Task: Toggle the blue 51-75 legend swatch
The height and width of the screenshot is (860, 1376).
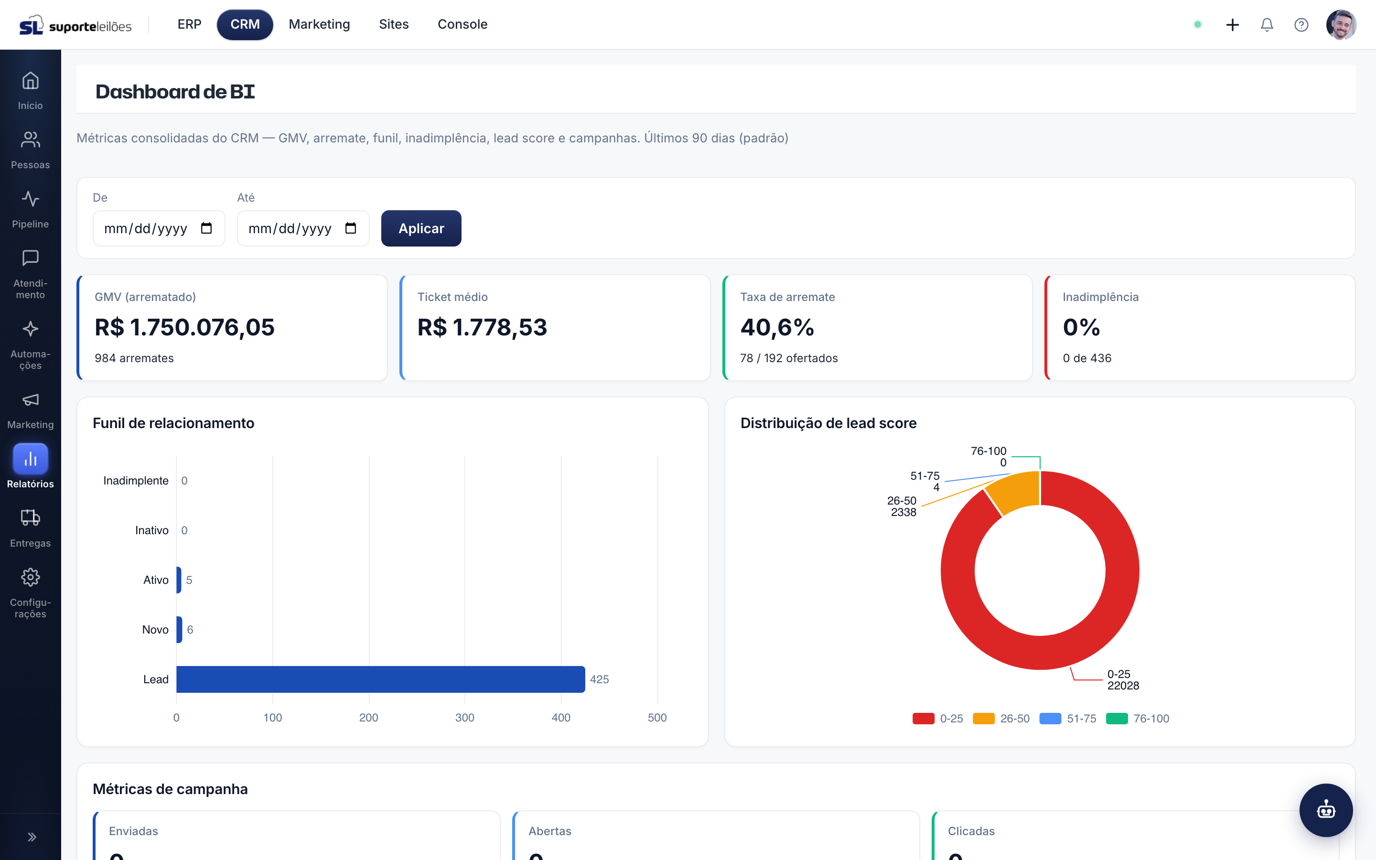Action: (1050, 719)
